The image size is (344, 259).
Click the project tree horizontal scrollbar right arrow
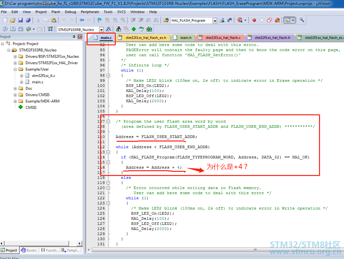[x=80, y=243]
